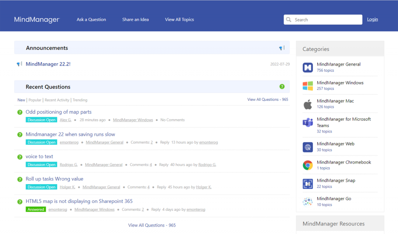
Task: Open the MindManager Go category icon
Action: (x=308, y=202)
